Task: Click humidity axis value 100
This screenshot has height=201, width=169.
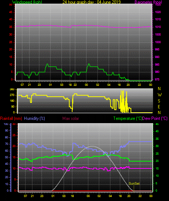Action: click(6, 124)
